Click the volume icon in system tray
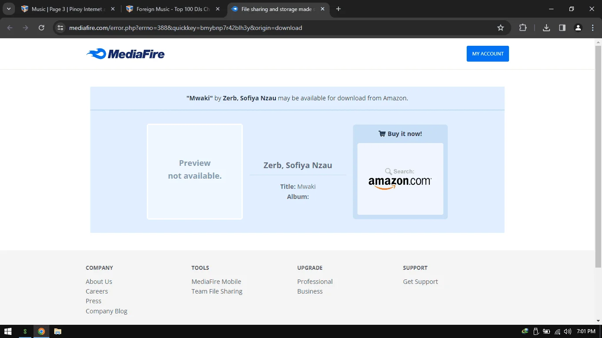This screenshot has height=338, width=602. pyautogui.click(x=567, y=331)
